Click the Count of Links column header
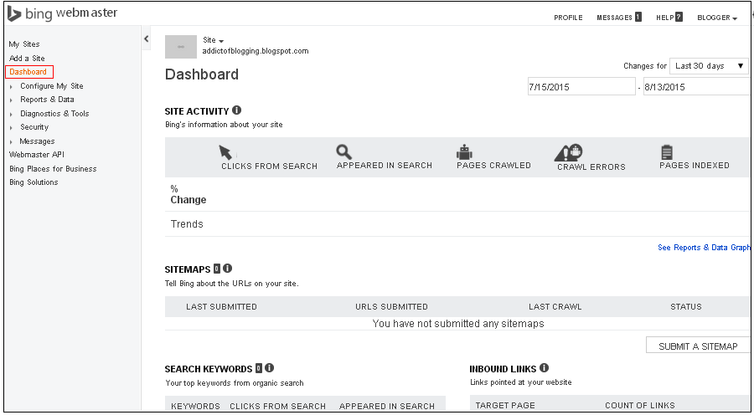 (x=639, y=406)
